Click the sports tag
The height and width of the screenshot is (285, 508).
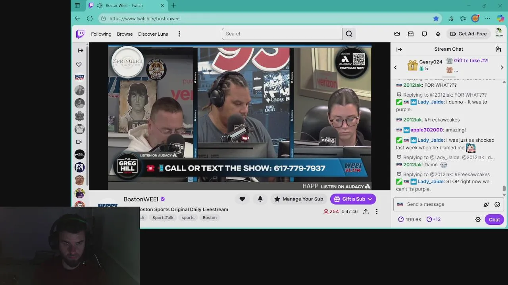188,218
